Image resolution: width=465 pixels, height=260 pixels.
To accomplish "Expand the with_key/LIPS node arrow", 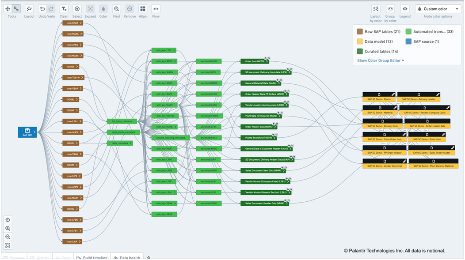I will coord(174,50).
